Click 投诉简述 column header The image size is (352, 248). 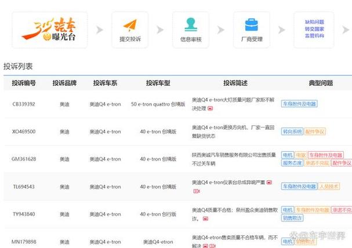235,83
